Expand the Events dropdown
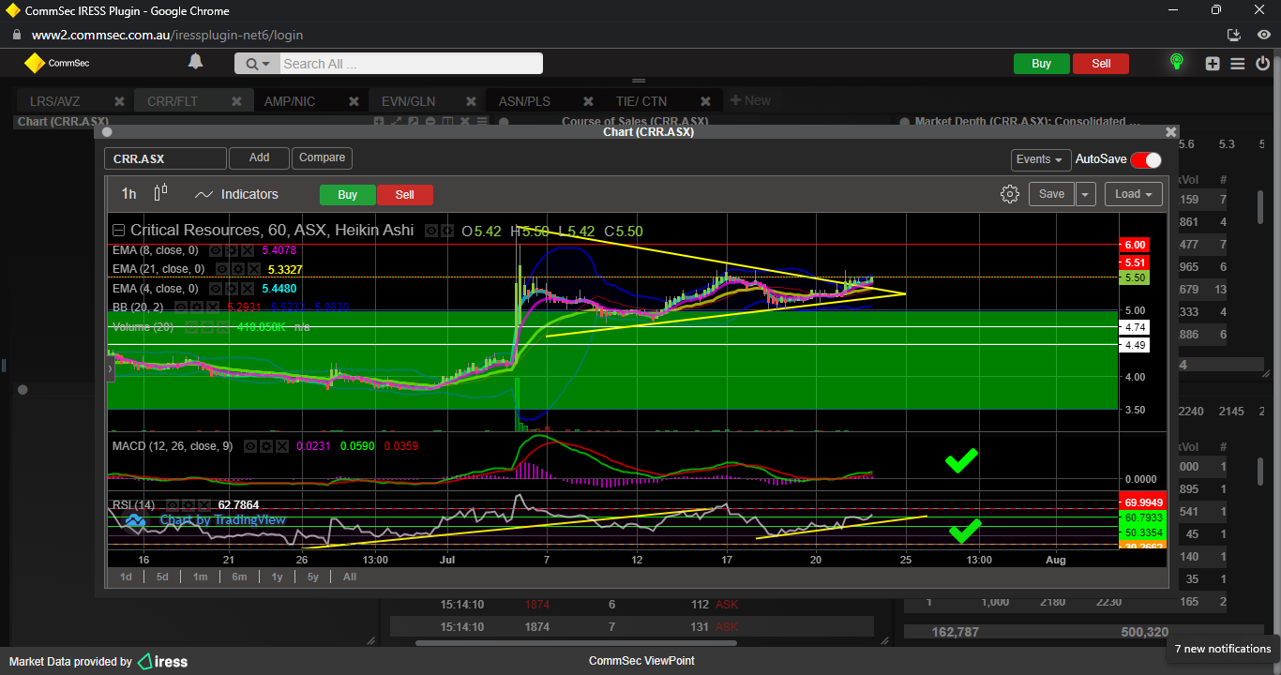 point(1040,159)
